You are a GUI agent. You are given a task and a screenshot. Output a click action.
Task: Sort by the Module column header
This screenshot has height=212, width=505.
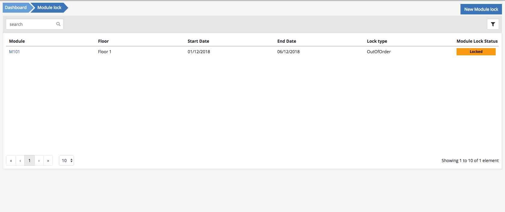[x=17, y=41]
